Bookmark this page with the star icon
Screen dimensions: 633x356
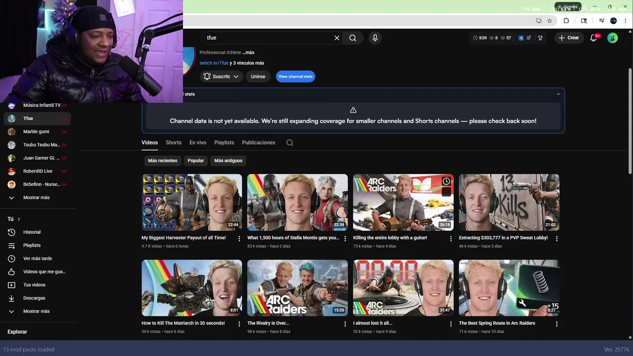coord(549,21)
